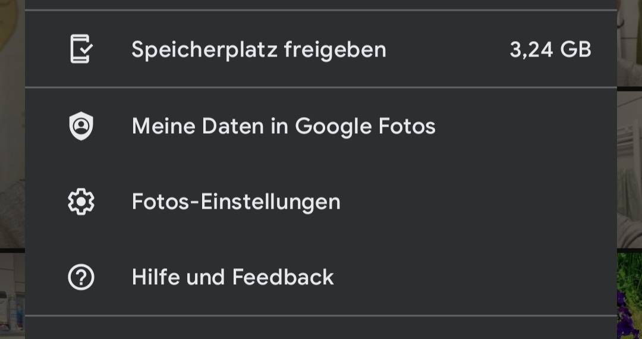
Task: Tap background photo left of the shield icon
Action: point(12,126)
